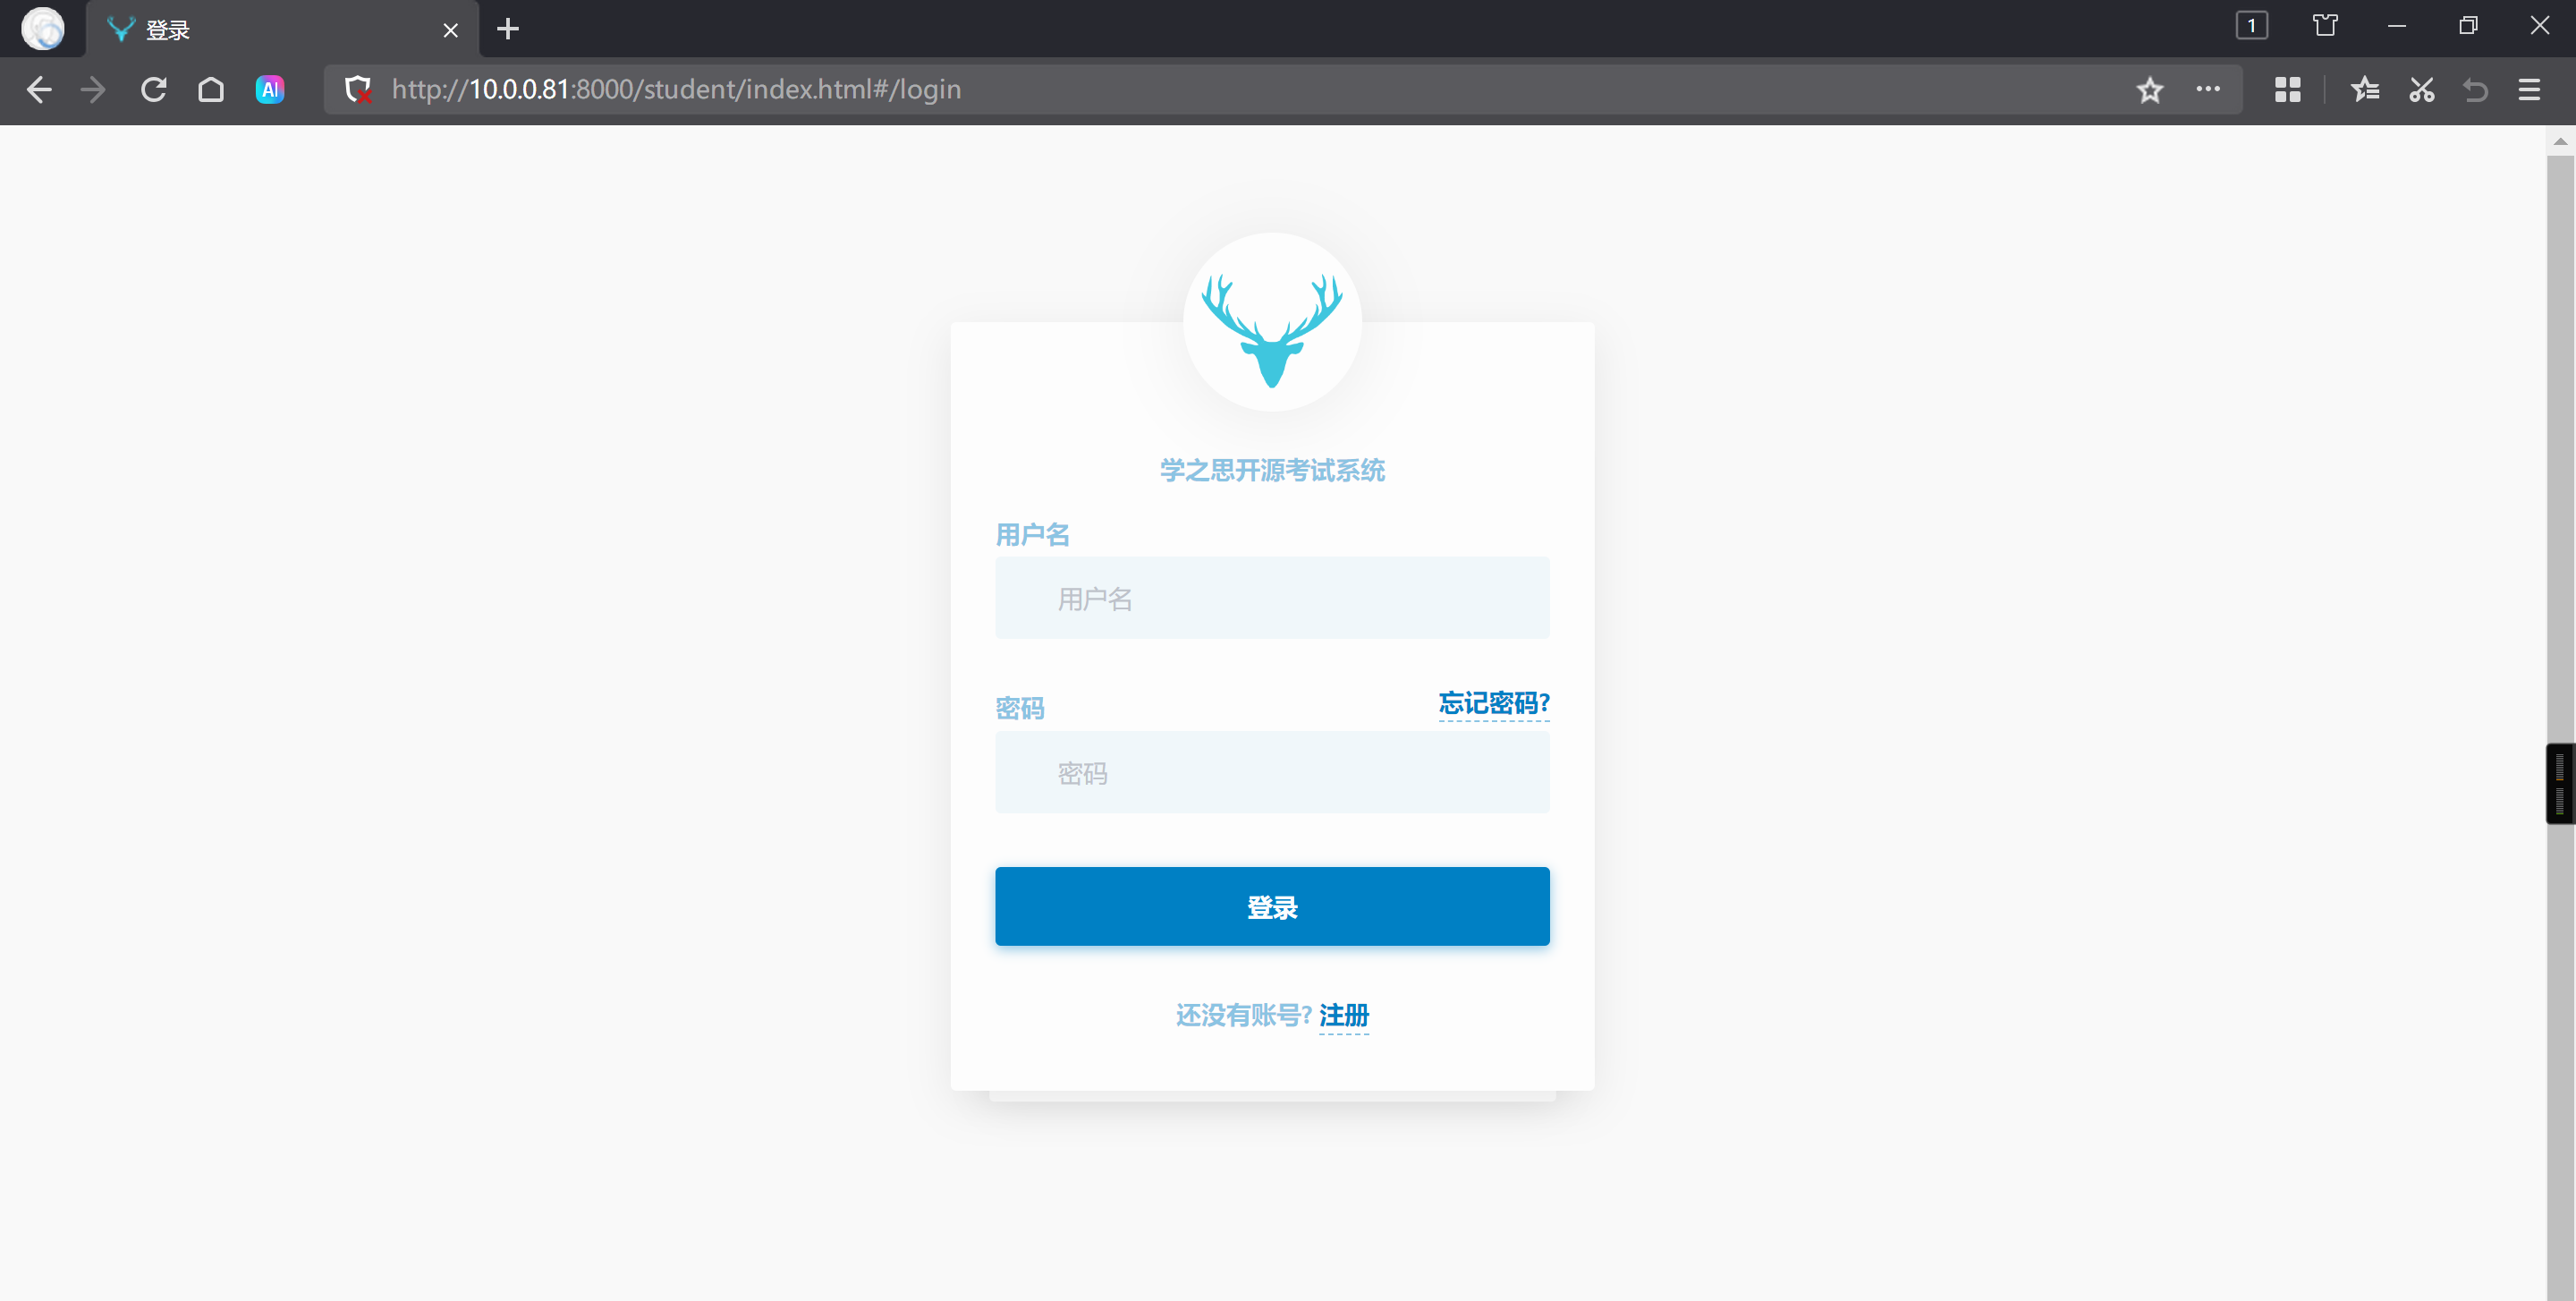
Task: Open the browser hamburger menu
Action: click(2529, 90)
